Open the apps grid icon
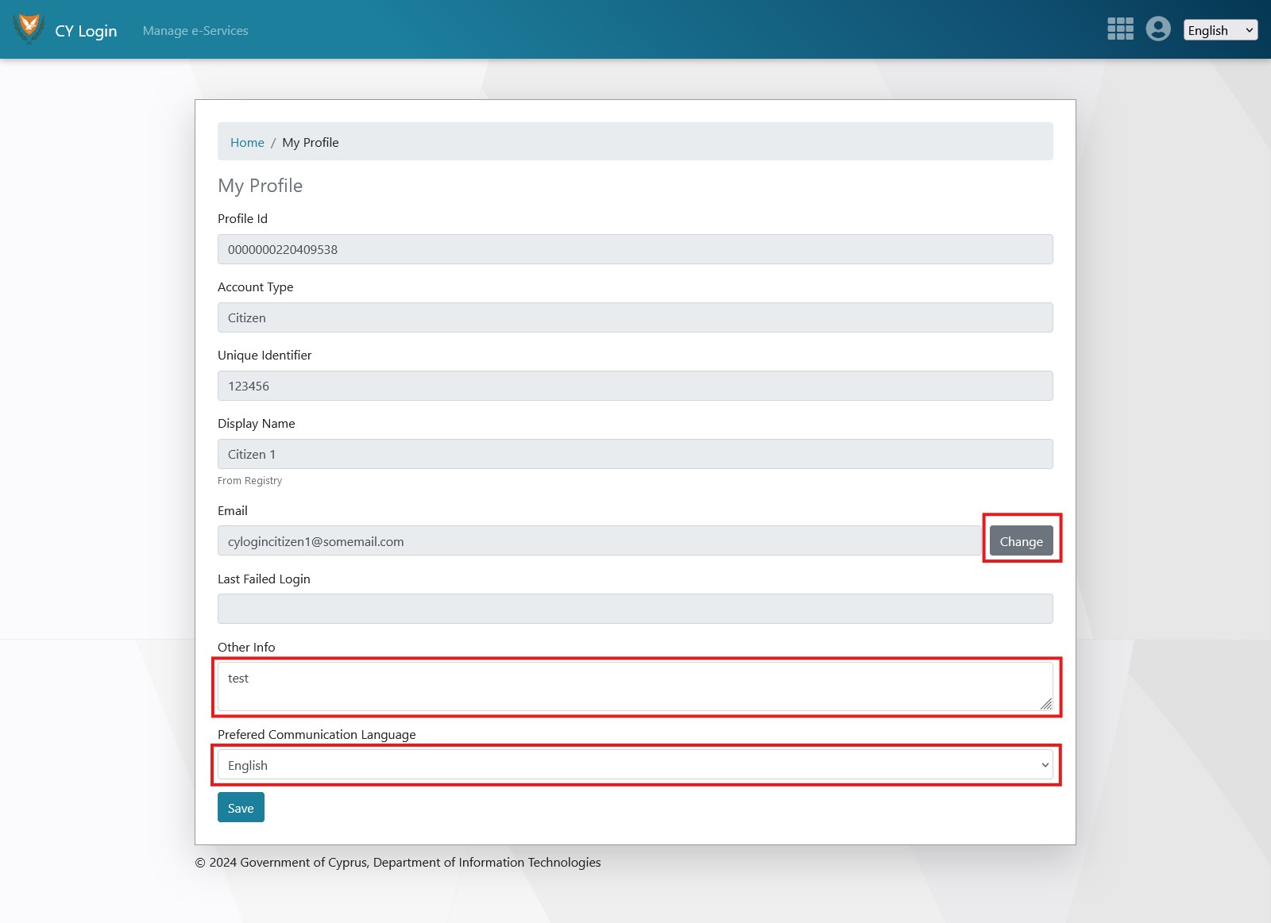This screenshot has height=923, width=1271. pyautogui.click(x=1120, y=29)
